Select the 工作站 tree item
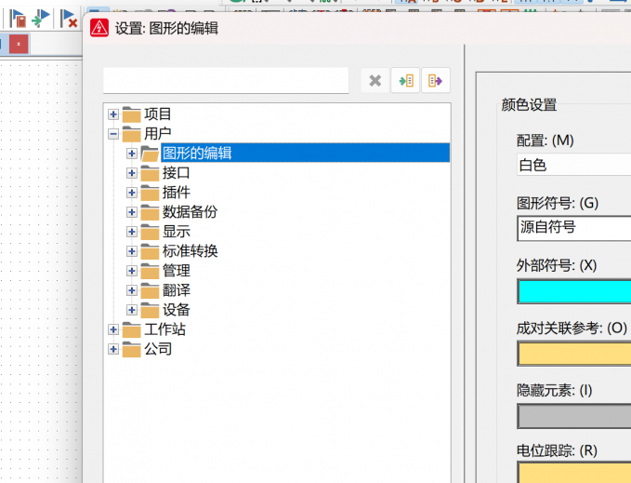The image size is (631, 483). point(164,329)
